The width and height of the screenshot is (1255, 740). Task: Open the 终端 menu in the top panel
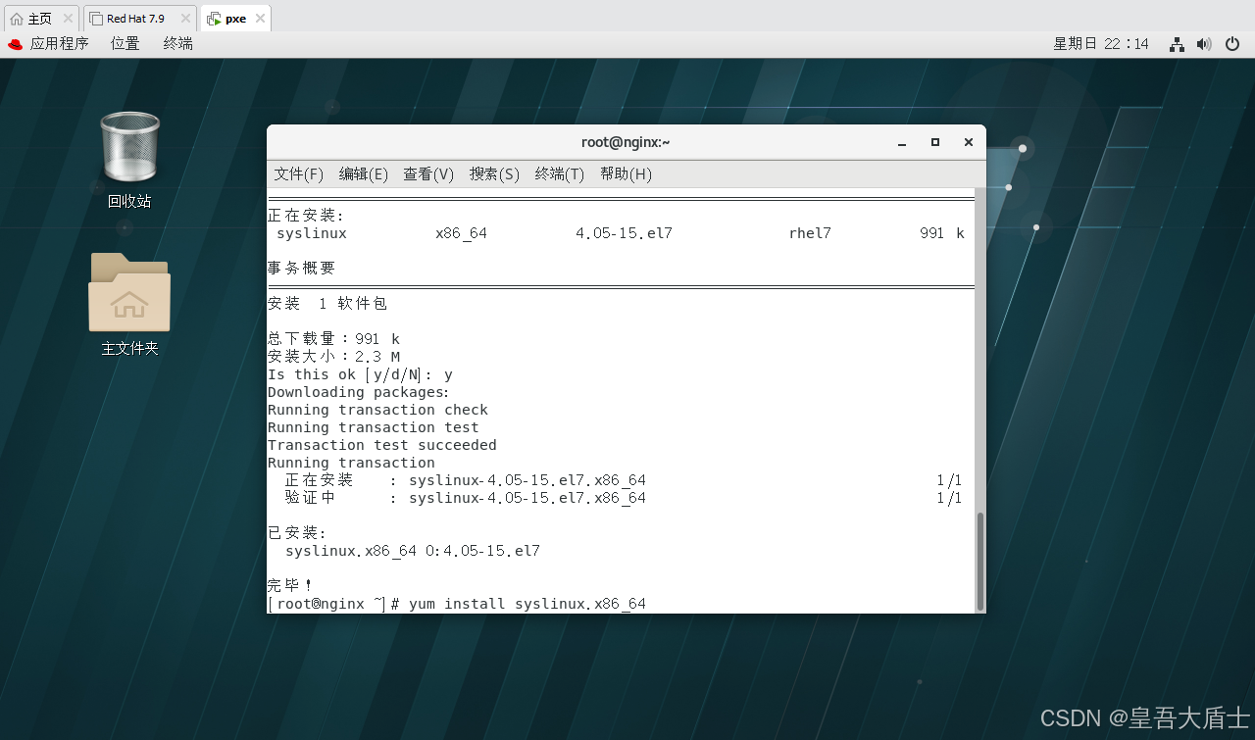178,44
